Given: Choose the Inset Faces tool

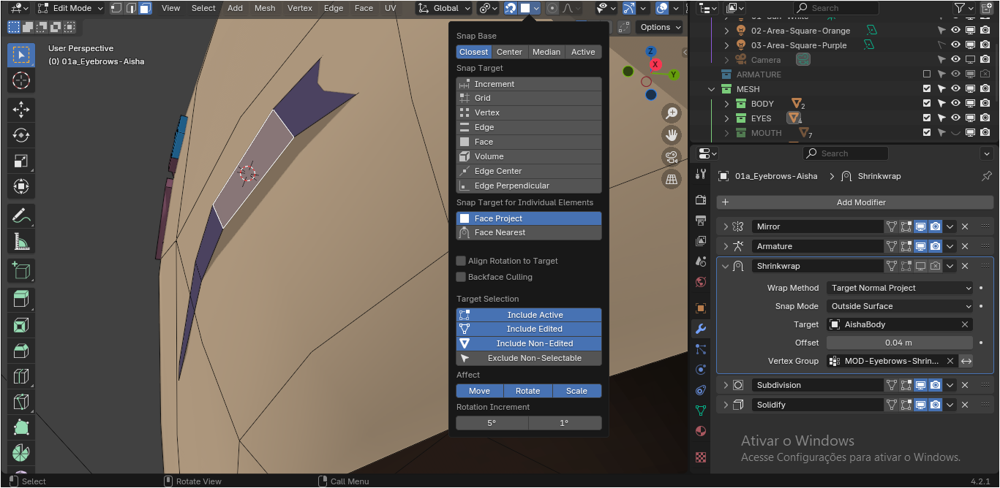Looking at the screenshot, I should pos(21,325).
